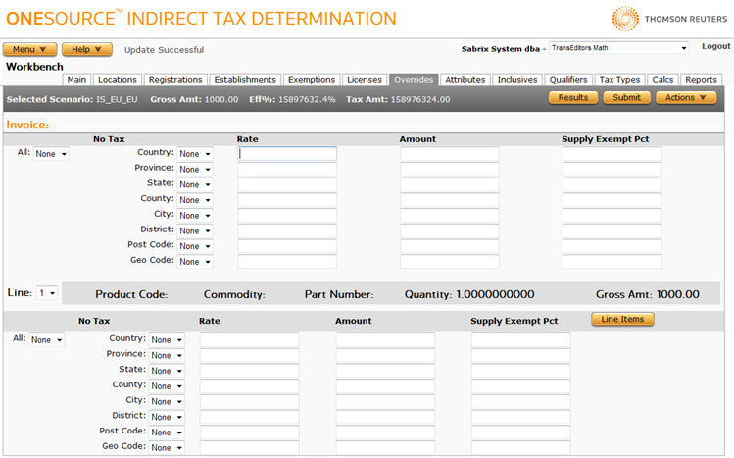This screenshot has width=734, height=458.
Task: Open the Help dropdown button
Action: [x=86, y=49]
